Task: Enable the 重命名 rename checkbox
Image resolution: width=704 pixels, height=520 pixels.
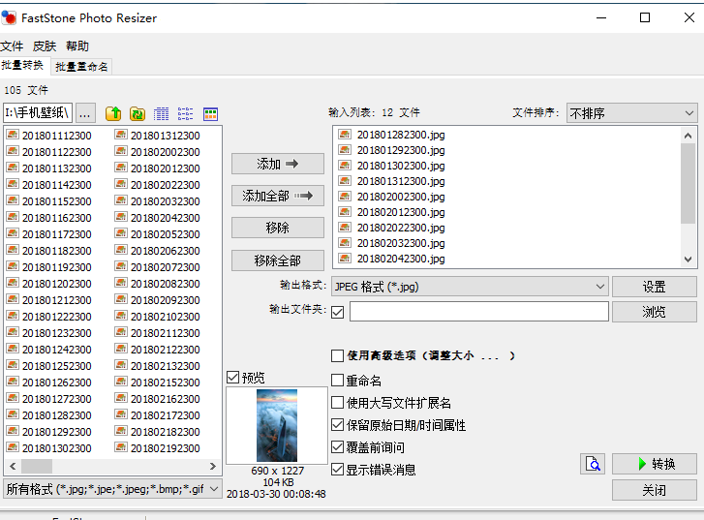Action: pos(337,381)
